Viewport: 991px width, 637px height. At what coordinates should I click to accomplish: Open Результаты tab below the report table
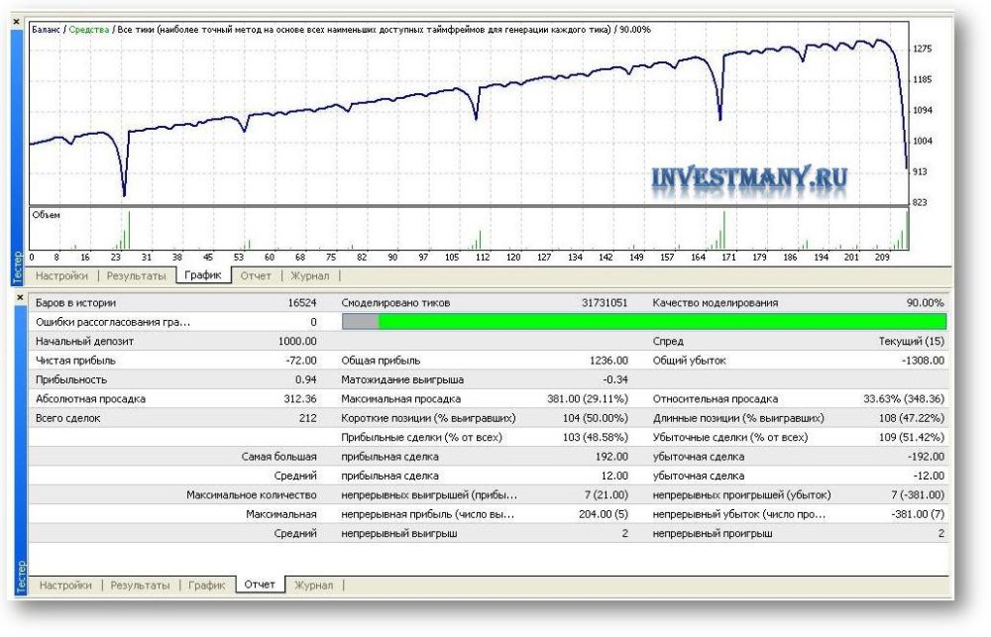click(140, 585)
